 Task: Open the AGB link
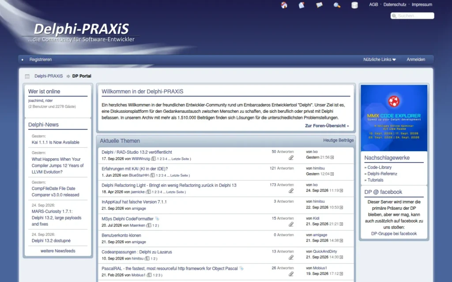coord(373,4)
